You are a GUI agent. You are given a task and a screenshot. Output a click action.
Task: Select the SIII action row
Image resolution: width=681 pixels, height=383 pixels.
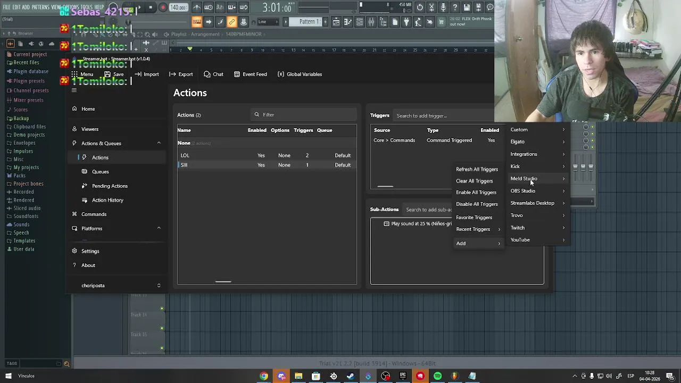tap(267, 165)
